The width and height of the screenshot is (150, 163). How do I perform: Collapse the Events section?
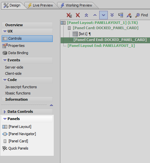tap(5, 60)
